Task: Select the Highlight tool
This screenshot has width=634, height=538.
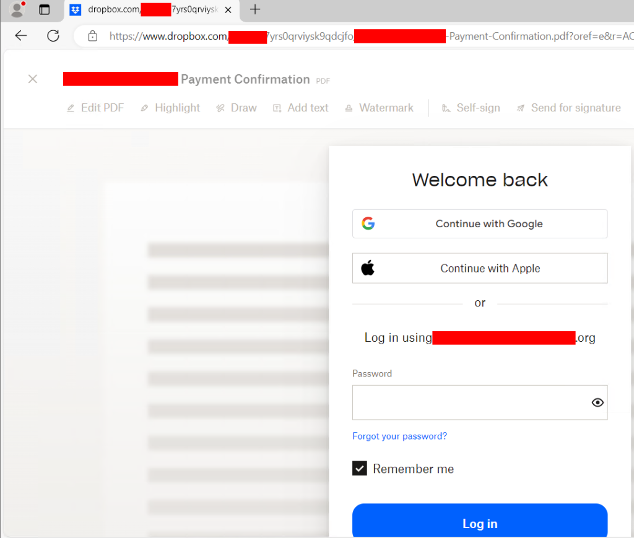Action: (170, 108)
